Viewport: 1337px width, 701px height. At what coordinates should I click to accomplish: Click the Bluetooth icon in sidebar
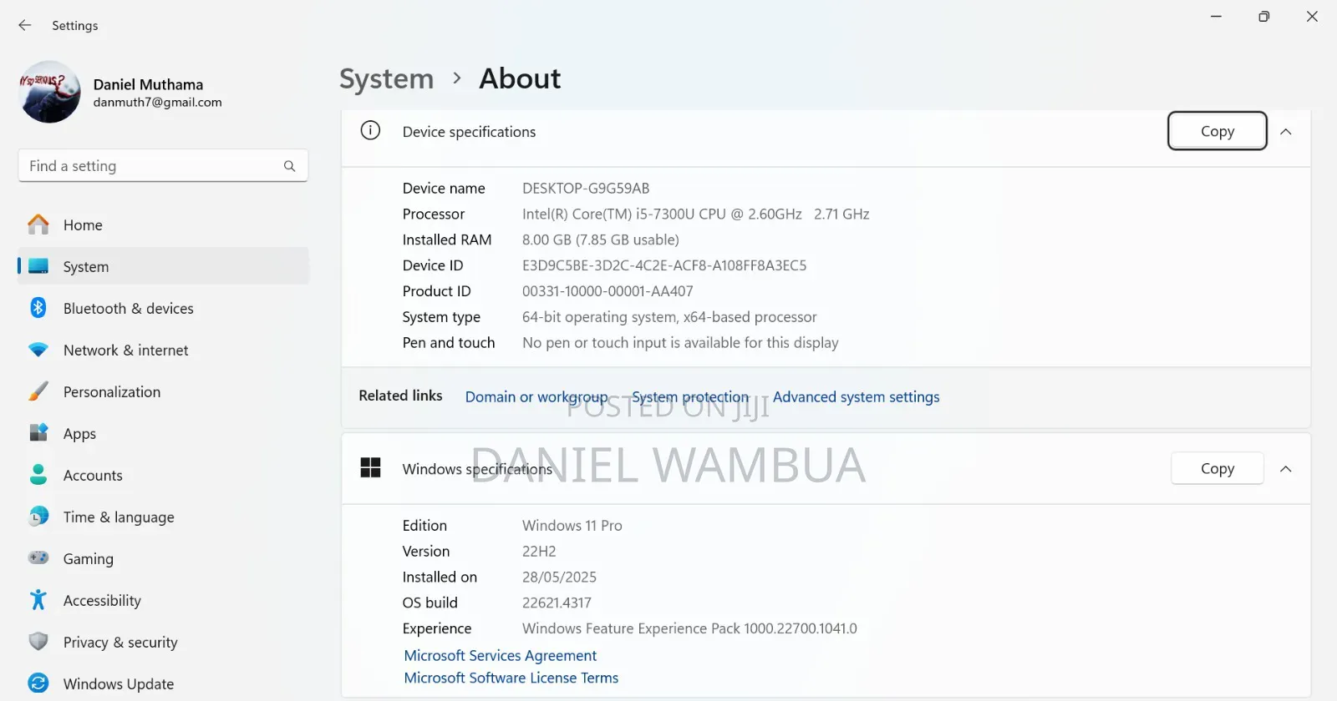[38, 308]
